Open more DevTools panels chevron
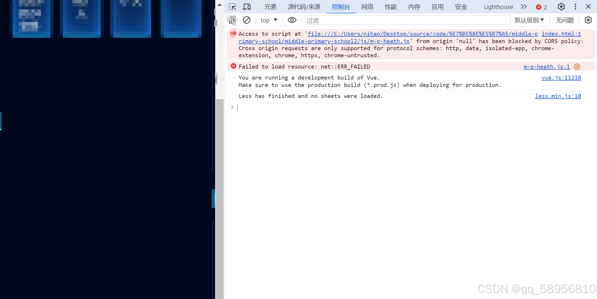The height and width of the screenshot is (299, 597). tap(524, 7)
